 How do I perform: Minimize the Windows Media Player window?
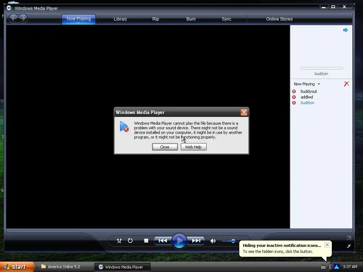pyautogui.click(x=324, y=7)
